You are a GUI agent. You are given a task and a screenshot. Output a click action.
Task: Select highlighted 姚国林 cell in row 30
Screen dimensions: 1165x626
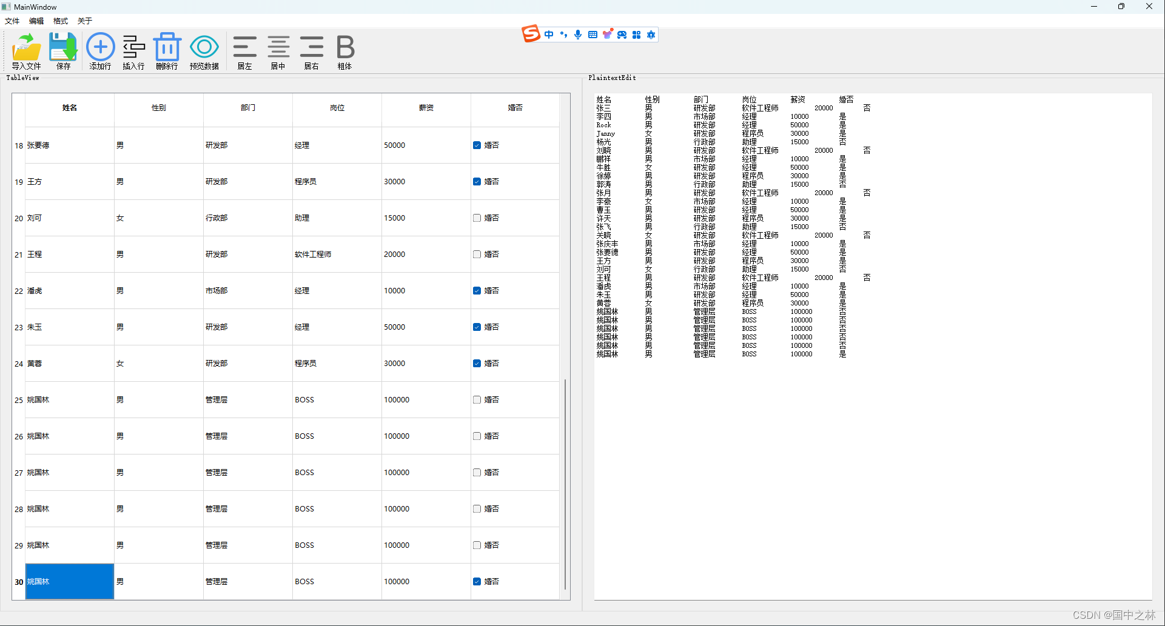pyautogui.click(x=70, y=582)
